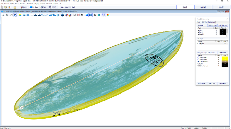Select the Layer 1 row
The image size is (231, 129).
click(x=212, y=44)
